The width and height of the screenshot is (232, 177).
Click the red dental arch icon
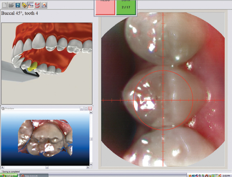pos(37,5)
